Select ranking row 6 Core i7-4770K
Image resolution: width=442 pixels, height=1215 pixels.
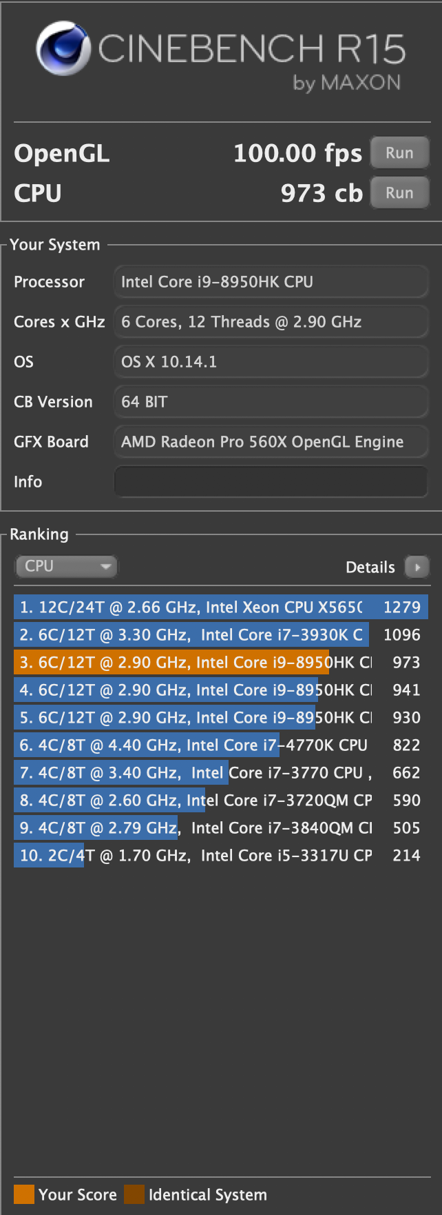(x=221, y=745)
